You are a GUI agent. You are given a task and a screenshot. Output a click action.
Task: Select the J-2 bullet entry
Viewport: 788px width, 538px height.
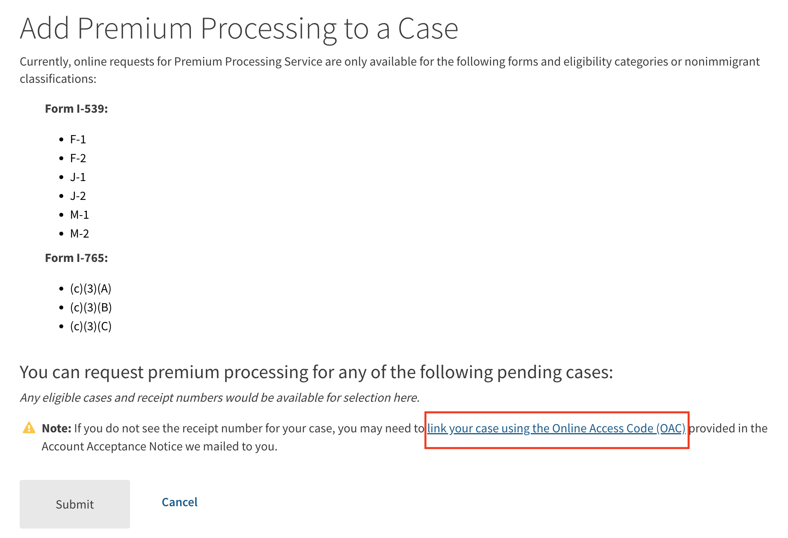click(x=78, y=196)
